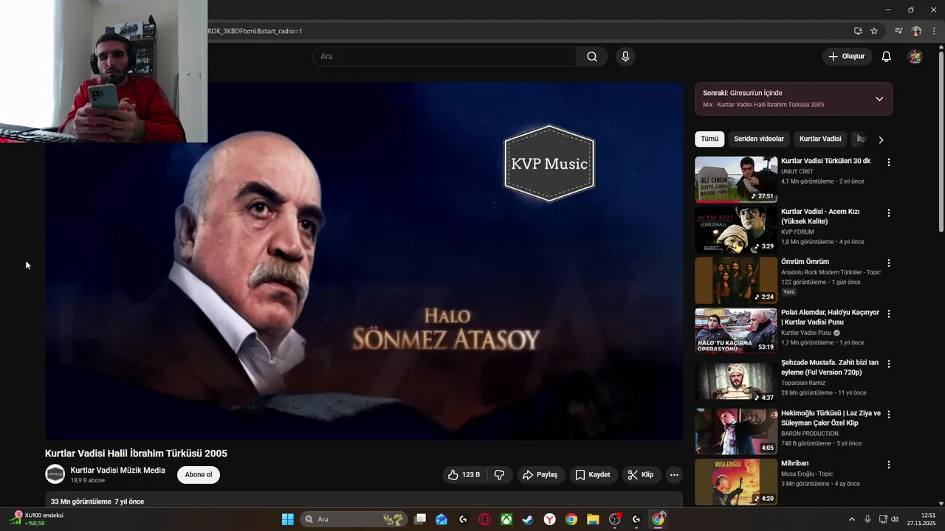This screenshot has height=531, width=945.
Task: Open more actions menu below the video
Action: (674, 475)
